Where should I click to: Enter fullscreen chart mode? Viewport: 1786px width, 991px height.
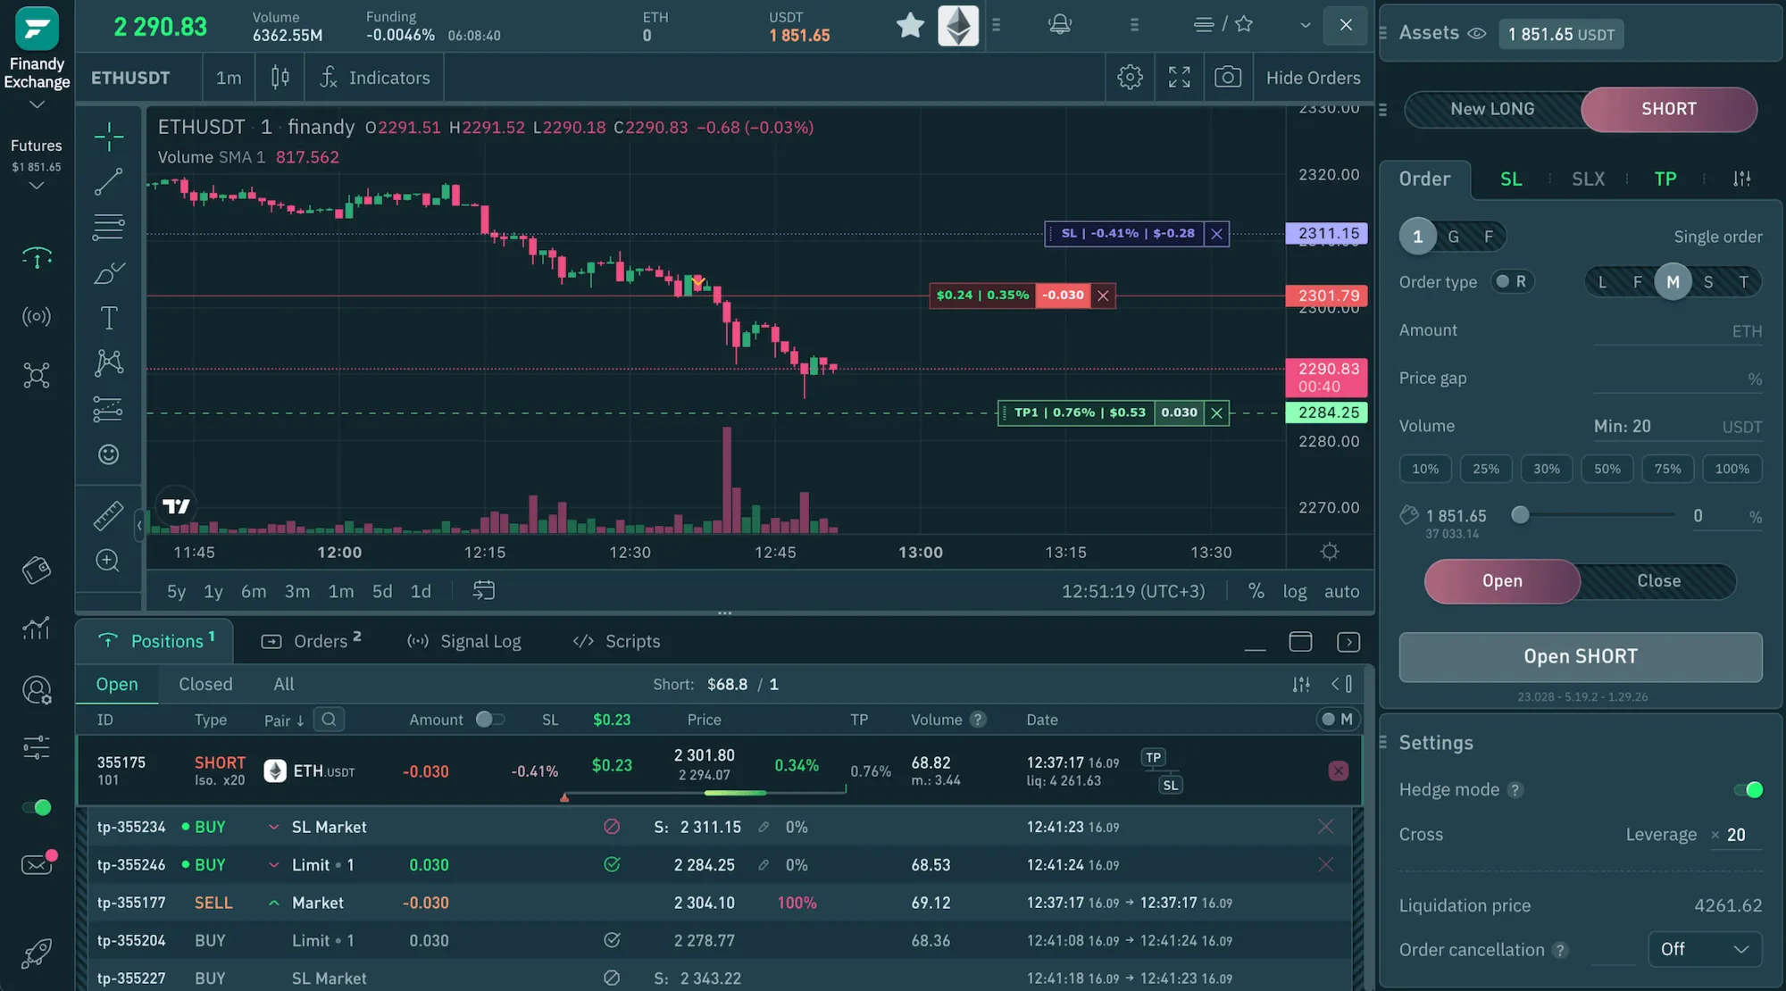[x=1179, y=77]
